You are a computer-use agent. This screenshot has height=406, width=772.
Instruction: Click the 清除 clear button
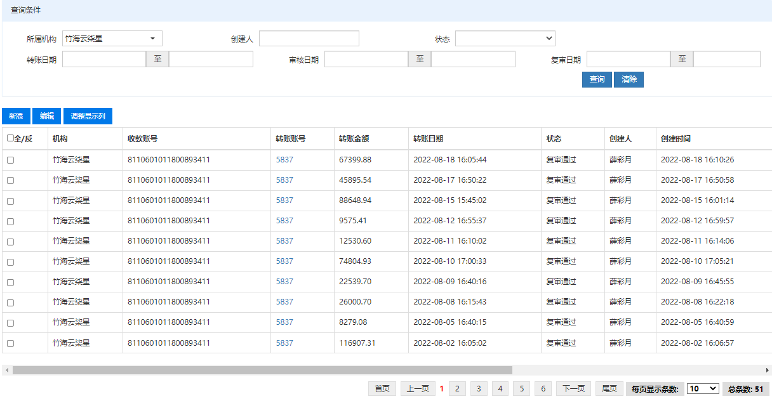629,79
